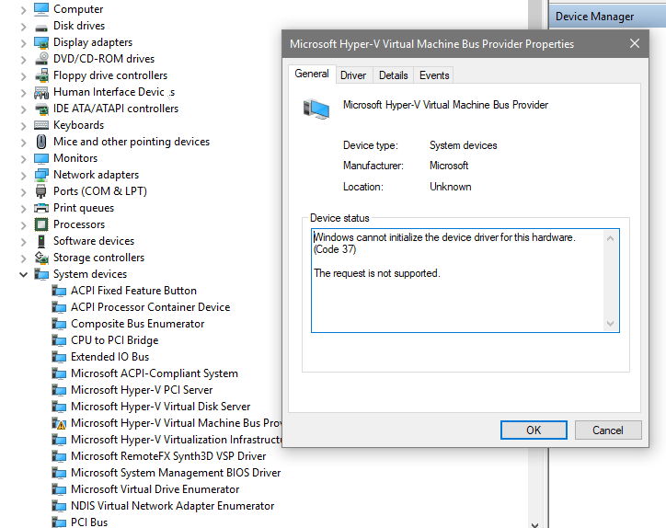Image resolution: width=666 pixels, height=528 pixels.
Task: Click the Network adapters icon
Action: pos(41,175)
